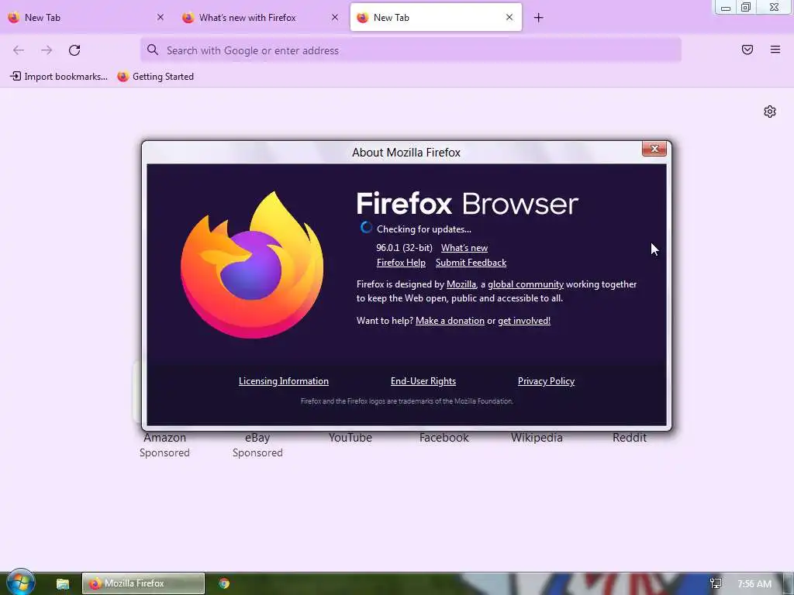The image size is (794, 595).
Task: Open the network icon in system tray
Action: coord(716,583)
